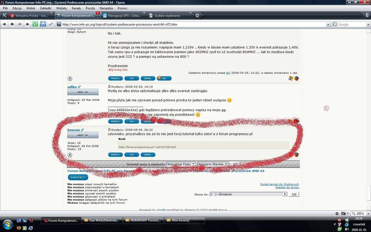The width and height of the screenshot is (371, 232).
Task: Click the status bar icon left of the camera
Action: 337,213
